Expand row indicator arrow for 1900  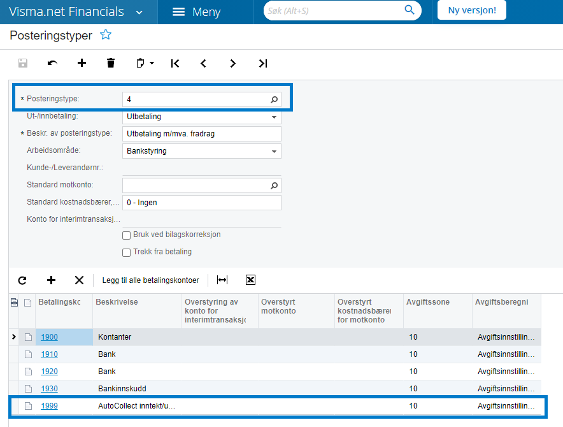pos(13,337)
